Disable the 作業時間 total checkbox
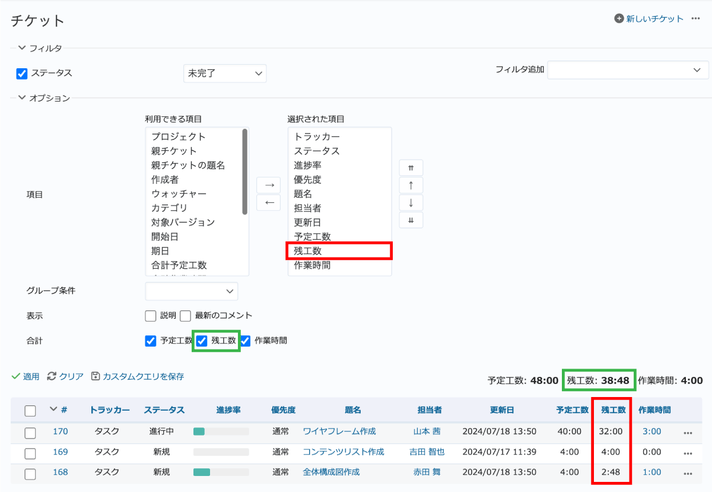Screen dimensions: 712x492 coord(244,341)
